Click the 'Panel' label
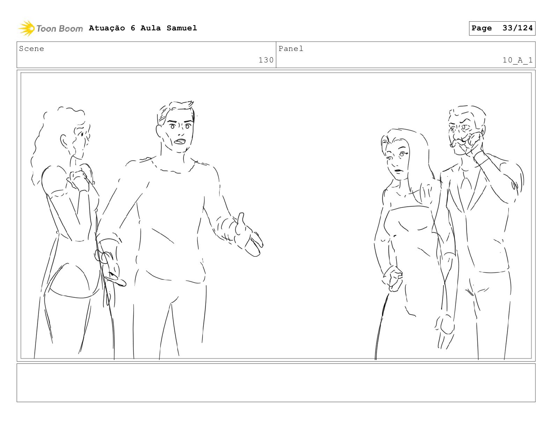The height and width of the screenshot is (427, 553). (291, 49)
